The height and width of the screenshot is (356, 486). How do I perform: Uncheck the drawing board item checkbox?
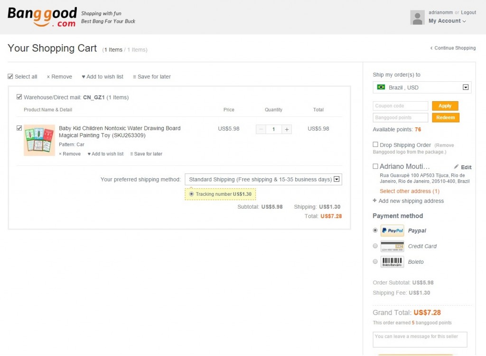click(19, 128)
